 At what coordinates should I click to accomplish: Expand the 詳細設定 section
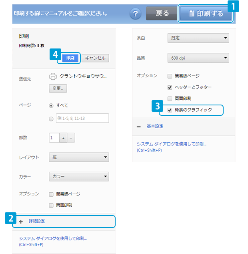pos(37,221)
